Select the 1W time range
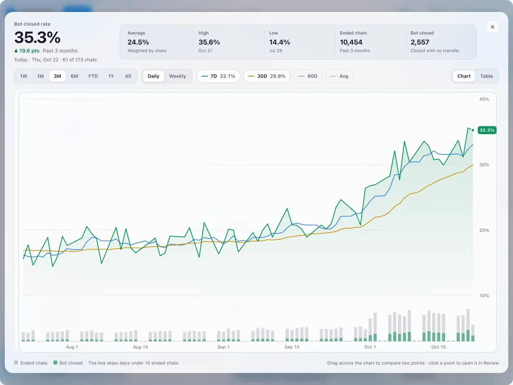The width and height of the screenshot is (513, 385). (x=24, y=76)
